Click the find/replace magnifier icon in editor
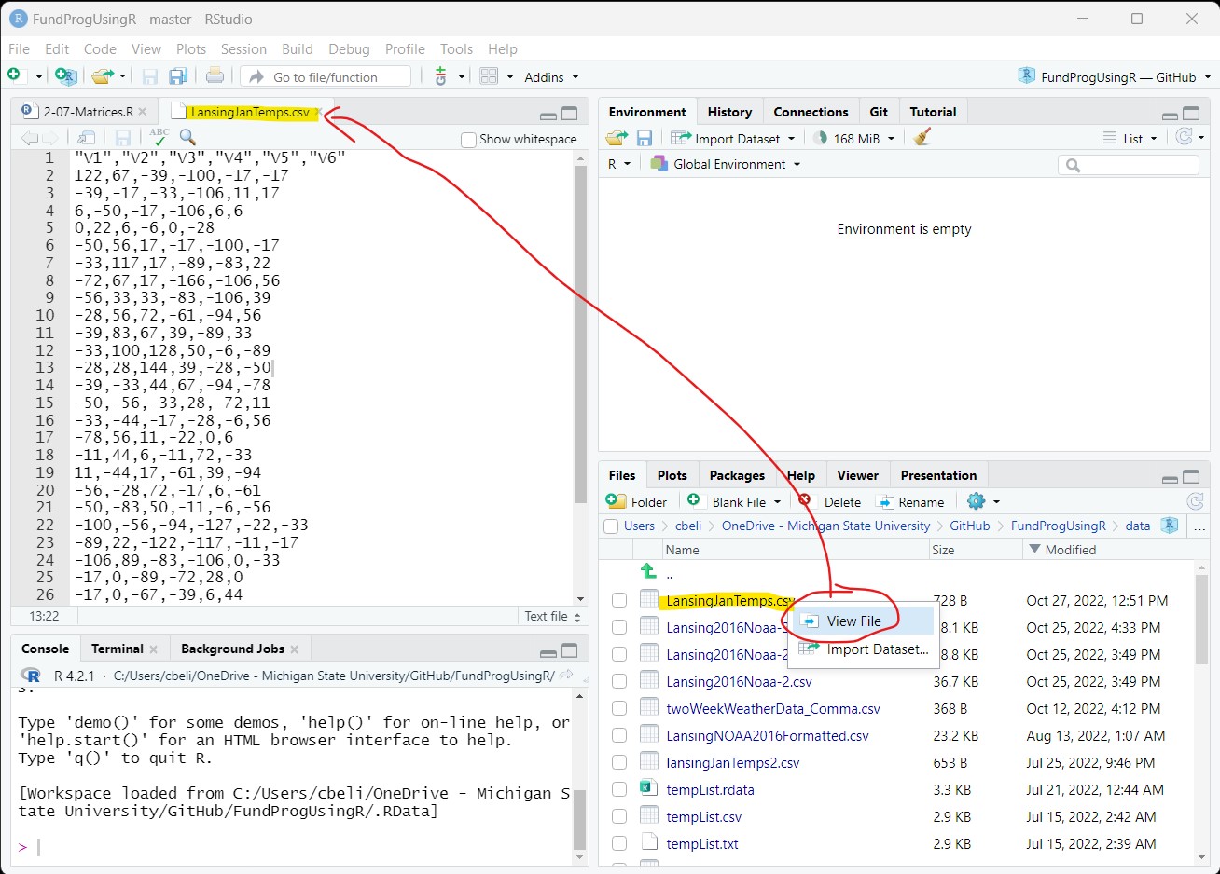Screen dimensions: 1220x874 (187, 138)
